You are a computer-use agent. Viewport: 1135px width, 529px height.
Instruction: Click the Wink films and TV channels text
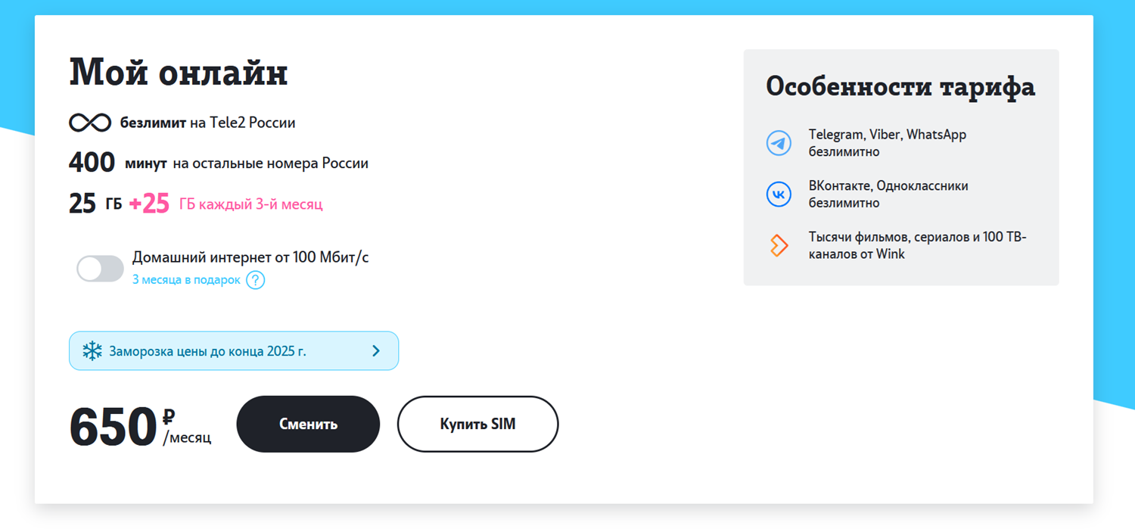tap(916, 245)
